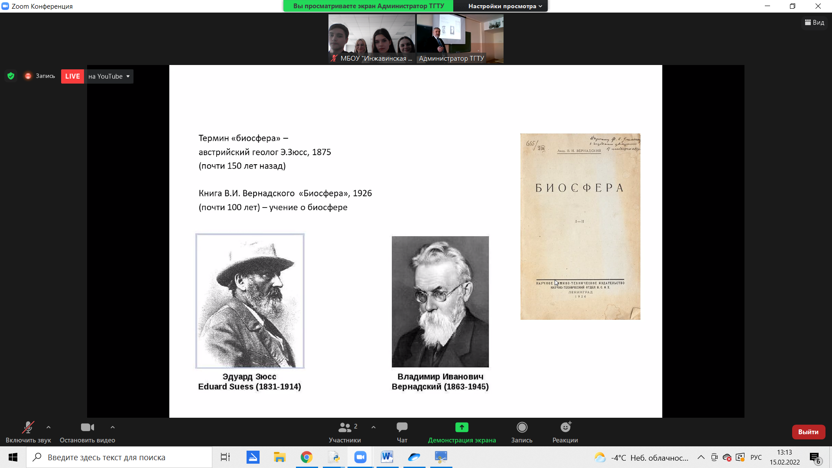
Task: Click the Meet Now tray icon
Action: pos(715,458)
